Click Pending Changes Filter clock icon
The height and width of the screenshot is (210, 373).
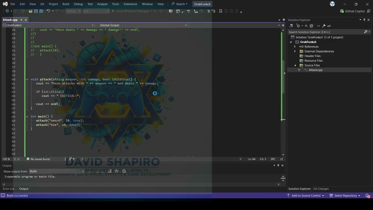(x=298, y=26)
